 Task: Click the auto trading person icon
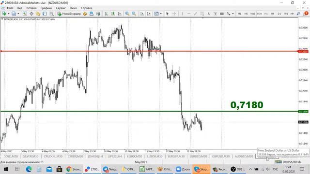pos(92,14)
